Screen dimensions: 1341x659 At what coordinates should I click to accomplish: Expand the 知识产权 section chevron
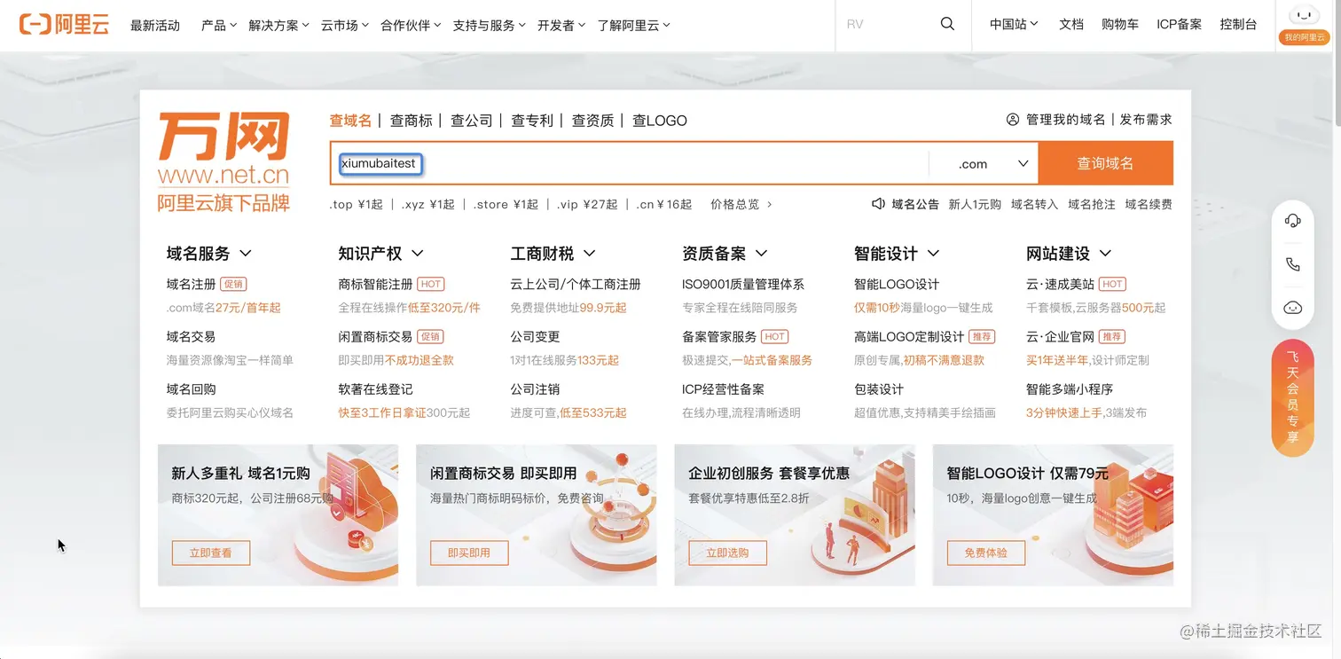tap(418, 254)
